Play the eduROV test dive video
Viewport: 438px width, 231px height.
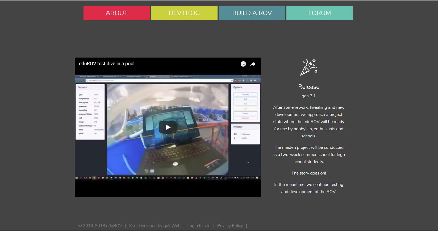pyautogui.click(x=168, y=127)
